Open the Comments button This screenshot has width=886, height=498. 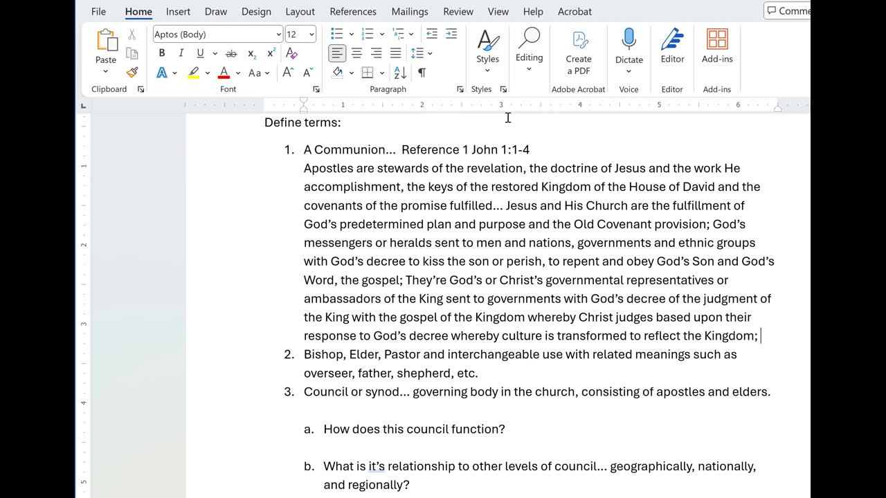[x=788, y=10]
